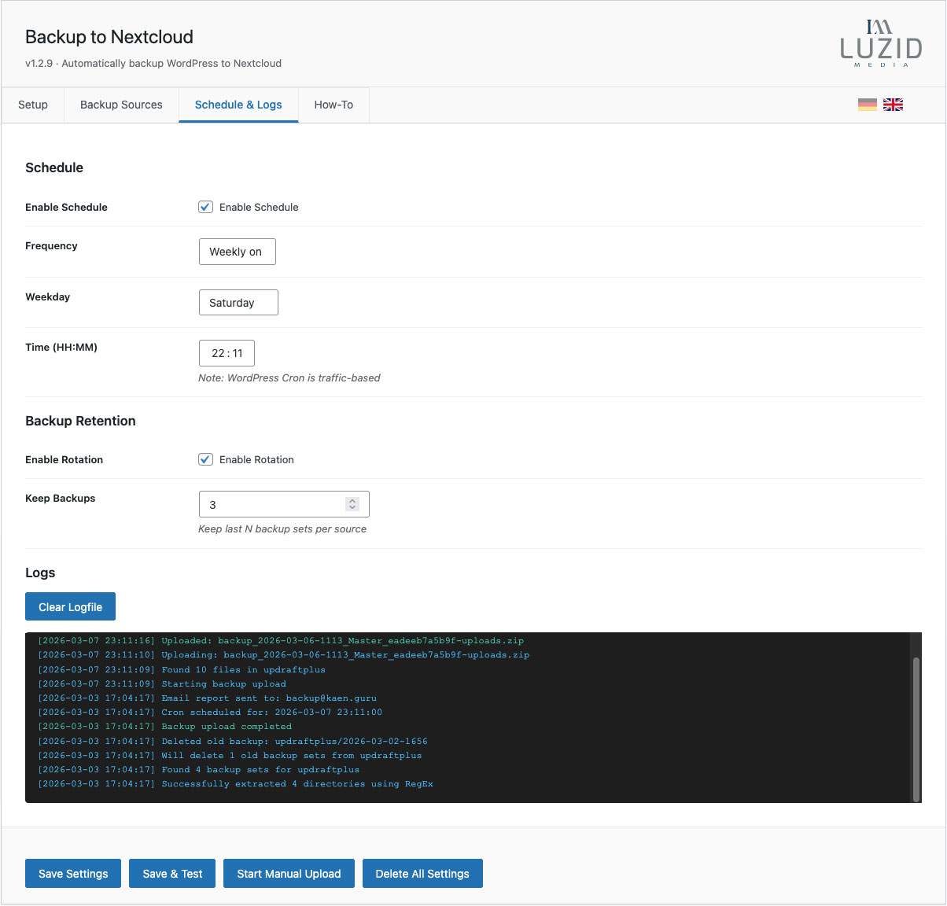947x906 pixels.
Task: Increment Keep Backups using the up stepper
Action: tap(352, 500)
